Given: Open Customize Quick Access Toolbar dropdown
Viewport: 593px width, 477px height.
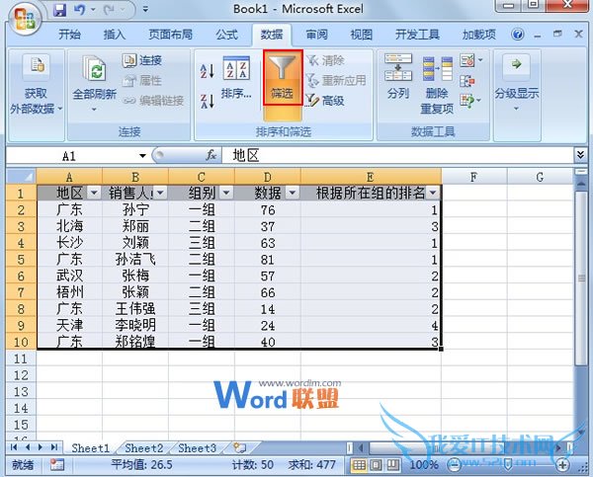Looking at the screenshot, I should pos(145,10).
